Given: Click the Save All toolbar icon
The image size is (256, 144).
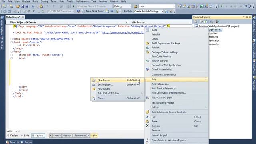Looking at the screenshot, I should (x=27, y=6).
